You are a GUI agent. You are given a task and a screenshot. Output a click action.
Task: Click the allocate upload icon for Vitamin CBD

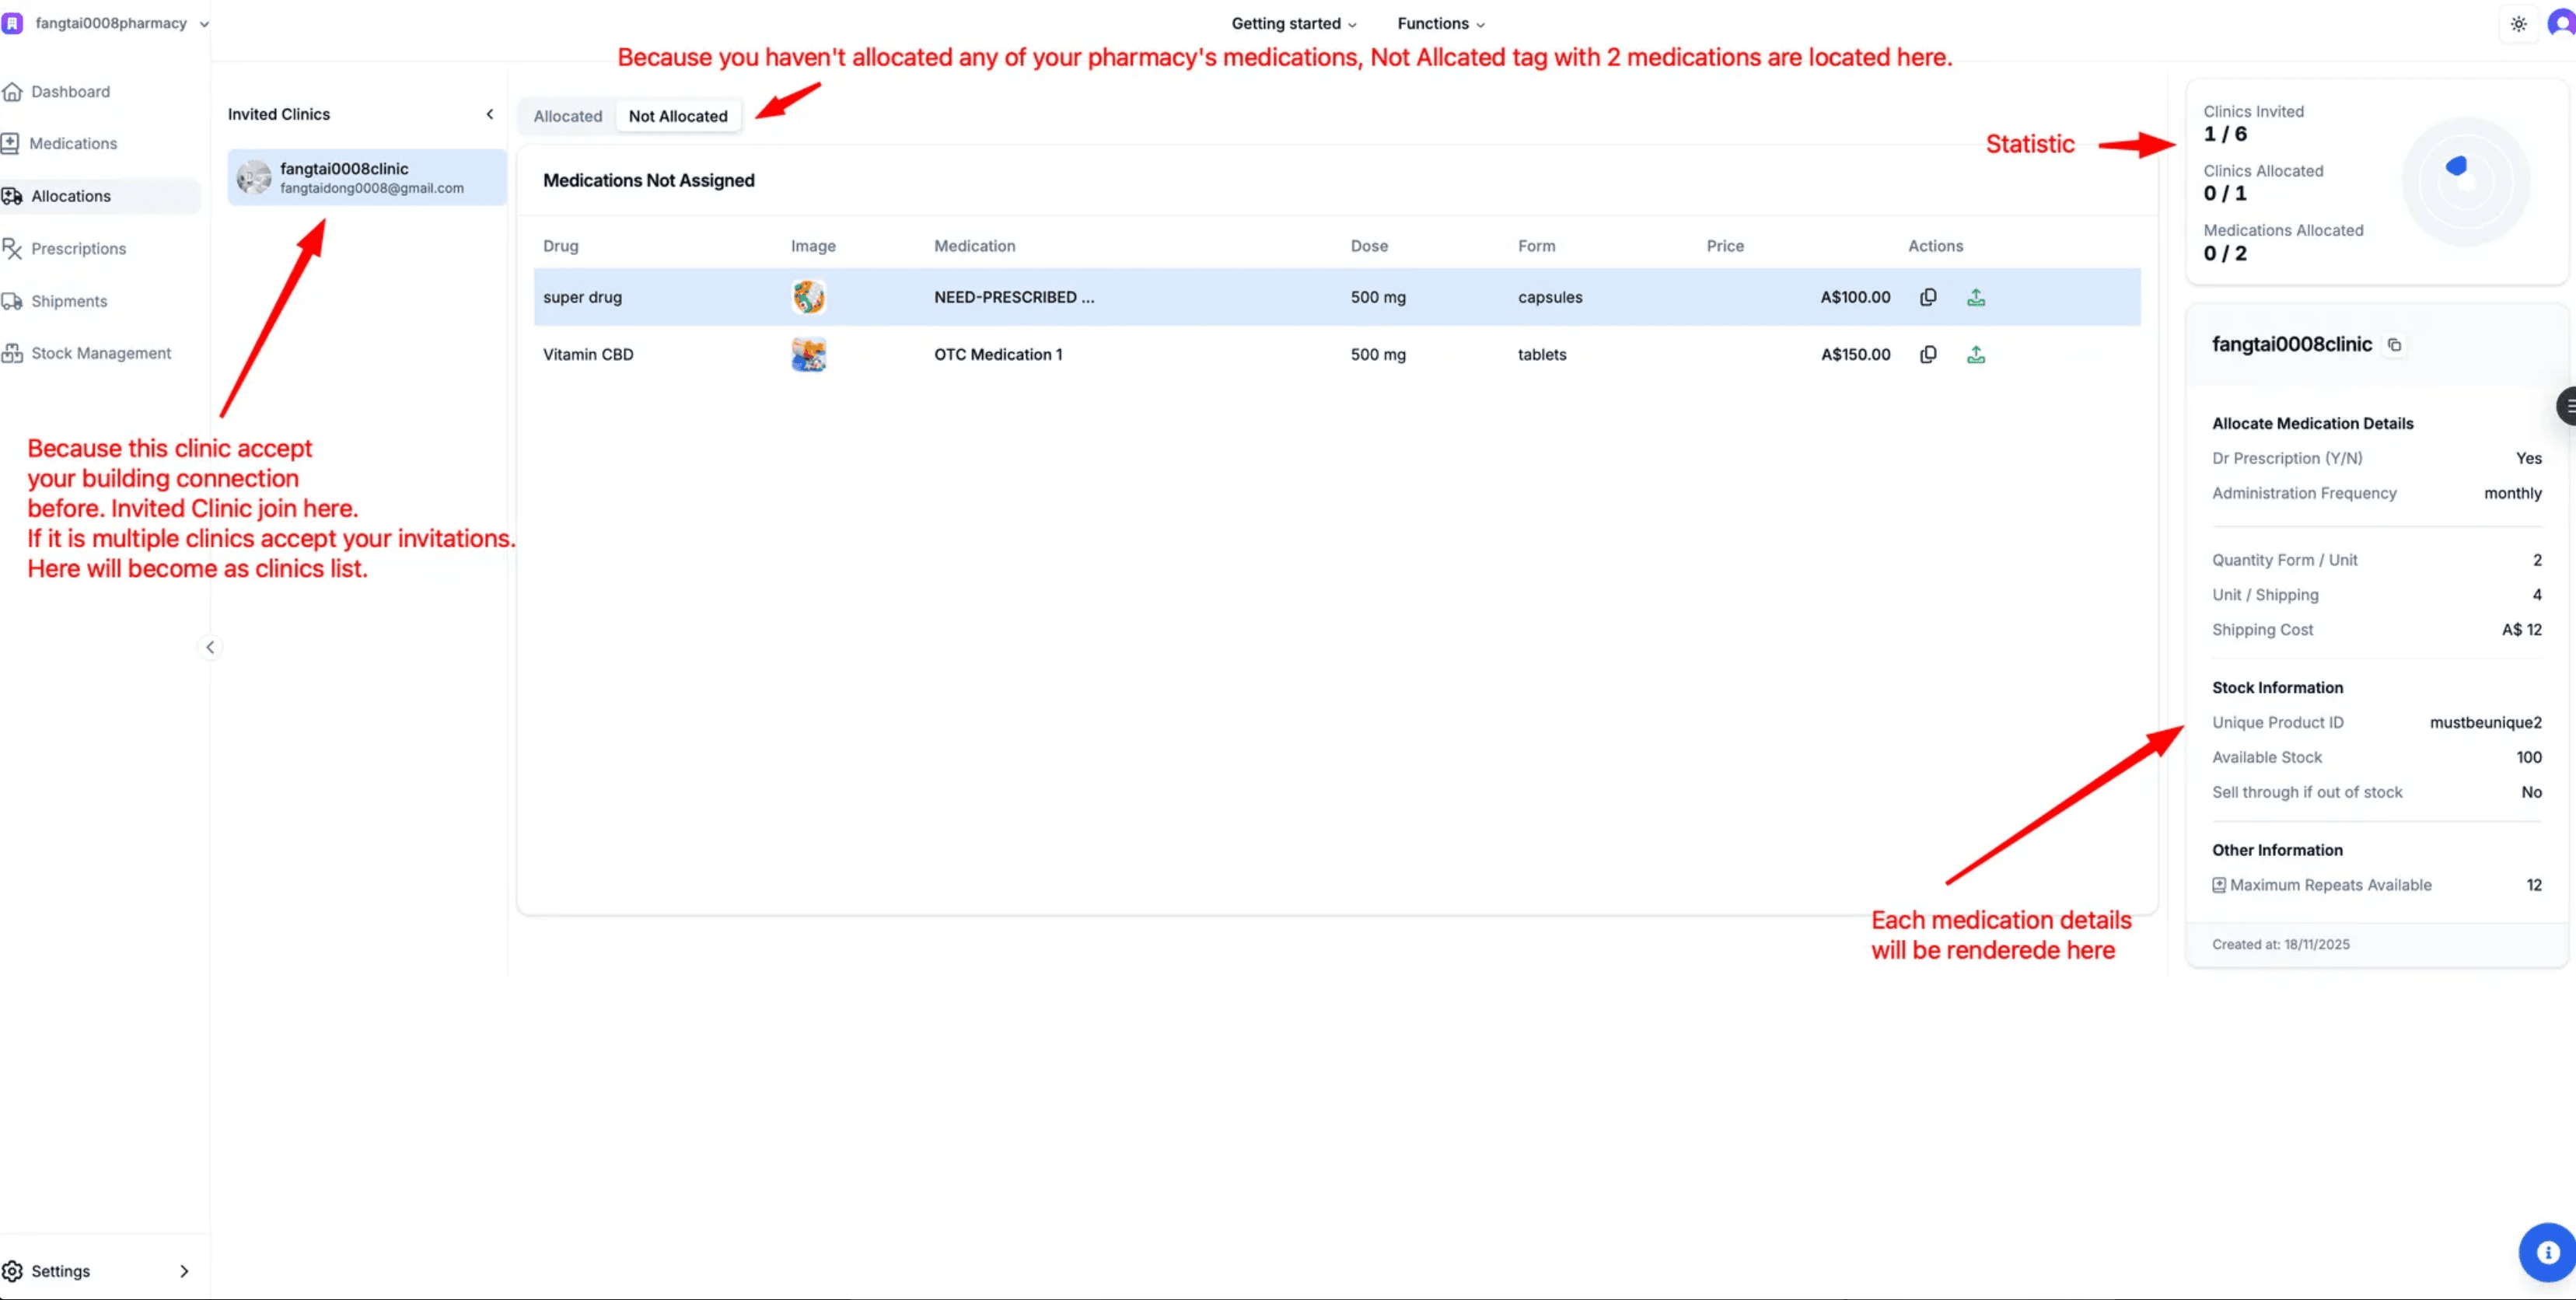point(1976,354)
